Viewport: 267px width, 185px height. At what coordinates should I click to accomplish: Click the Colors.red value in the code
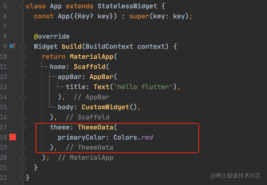pyautogui.click(x=133, y=137)
